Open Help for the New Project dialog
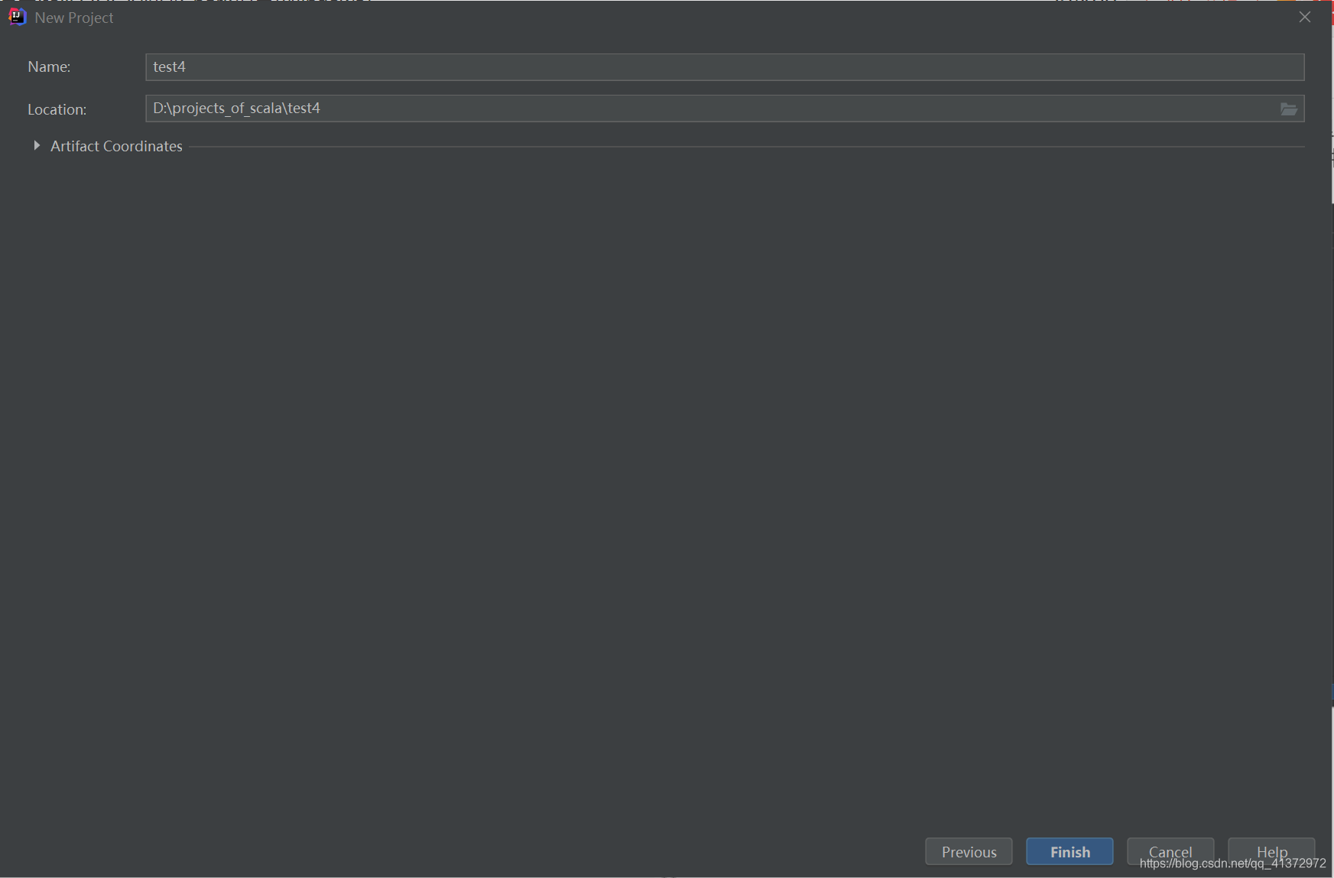Image resolution: width=1334 pixels, height=878 pixels. 1271,851
